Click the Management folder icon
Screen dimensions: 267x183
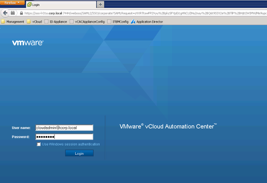coord(3,22)
